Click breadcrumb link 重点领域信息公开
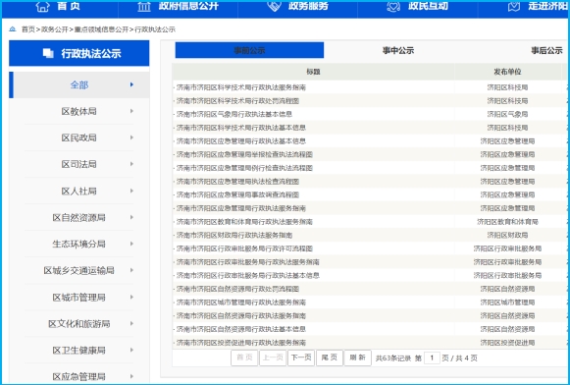 click(101, 29)
